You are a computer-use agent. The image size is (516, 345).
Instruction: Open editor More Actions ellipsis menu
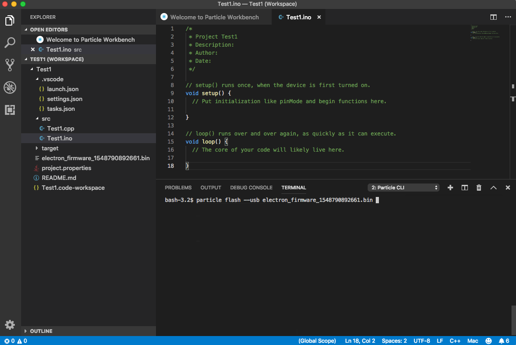(x=508, y=17)
